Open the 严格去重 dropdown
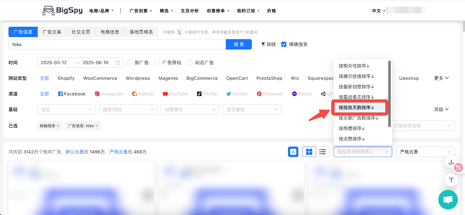 pyautogui.click(x=425, y=152)
